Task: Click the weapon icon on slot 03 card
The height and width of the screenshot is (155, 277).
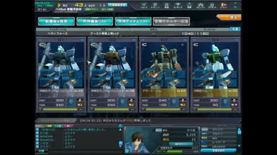Action: (x=153, y=75)
